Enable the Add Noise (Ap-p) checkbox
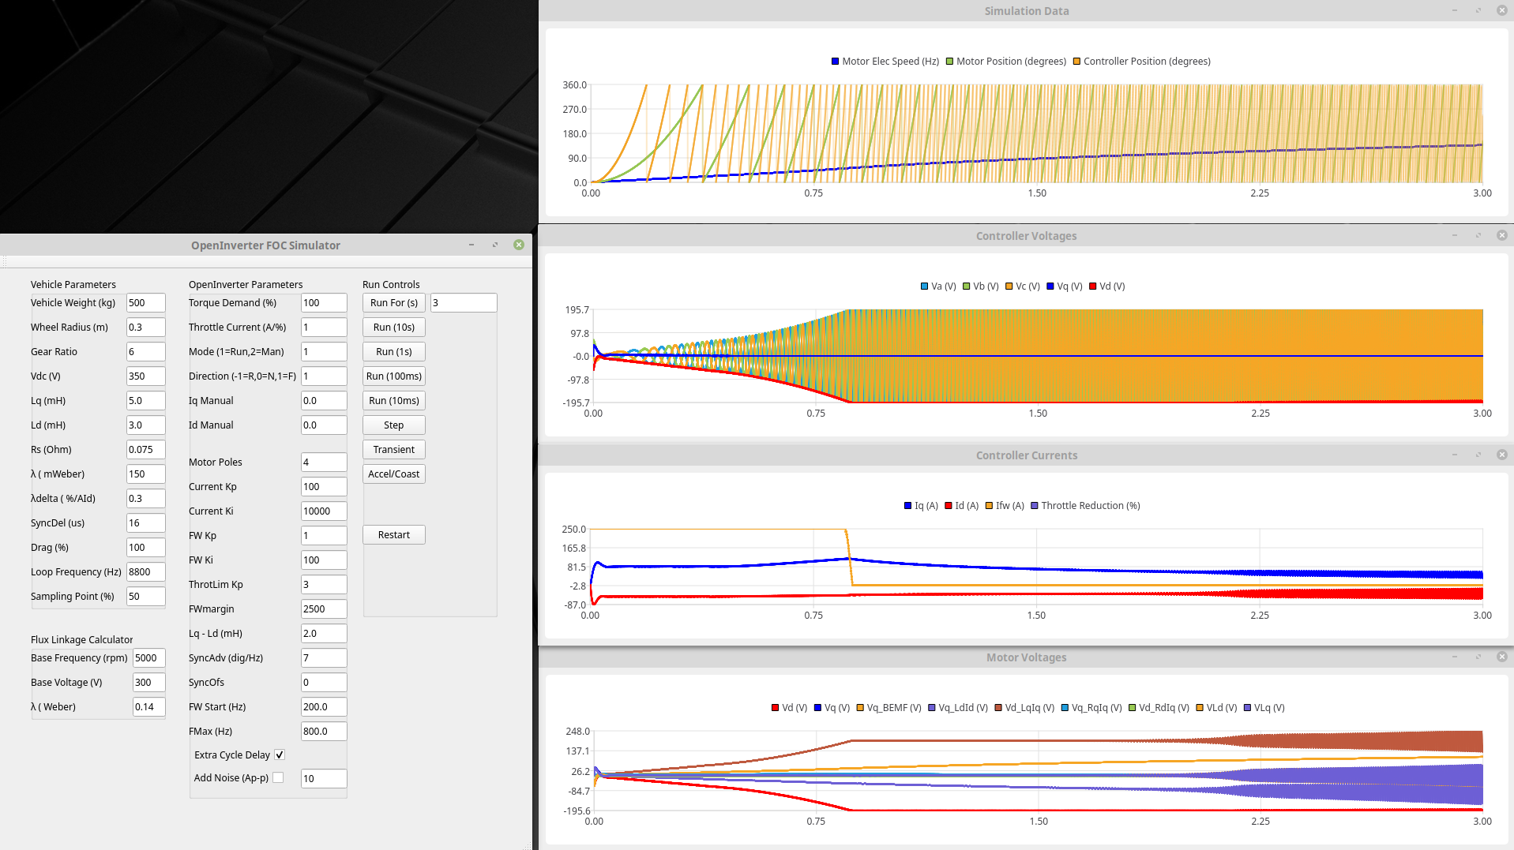Screen dimensions: 1514x850 [278, 777]
